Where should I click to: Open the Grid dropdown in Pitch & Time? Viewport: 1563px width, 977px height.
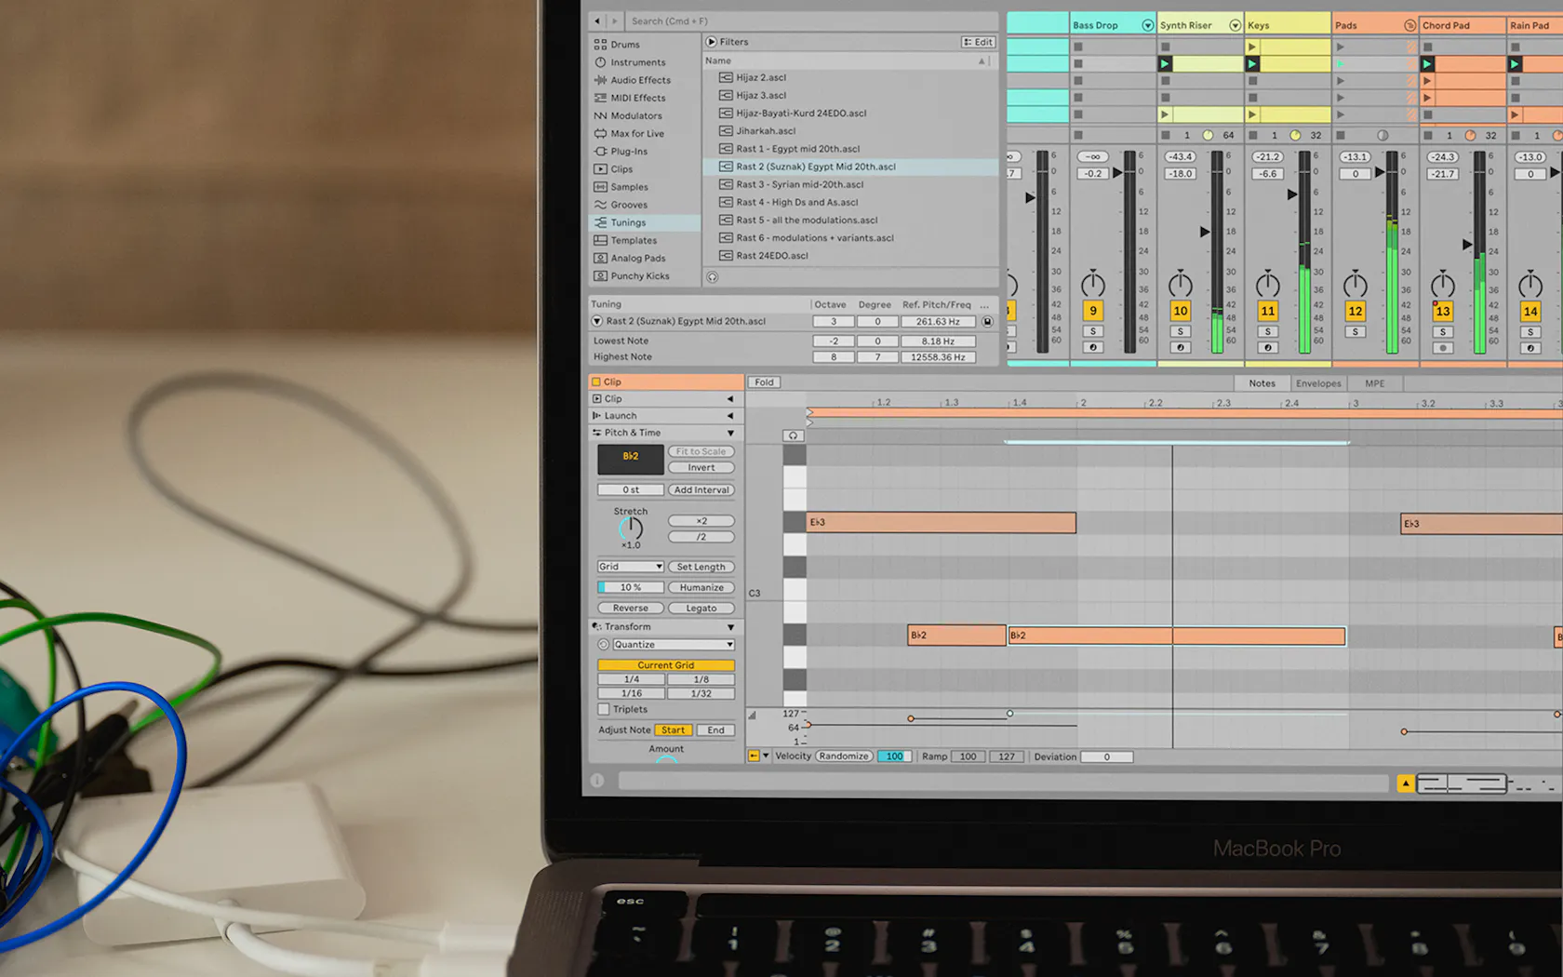pyautogui.click(x=630, y=566)
